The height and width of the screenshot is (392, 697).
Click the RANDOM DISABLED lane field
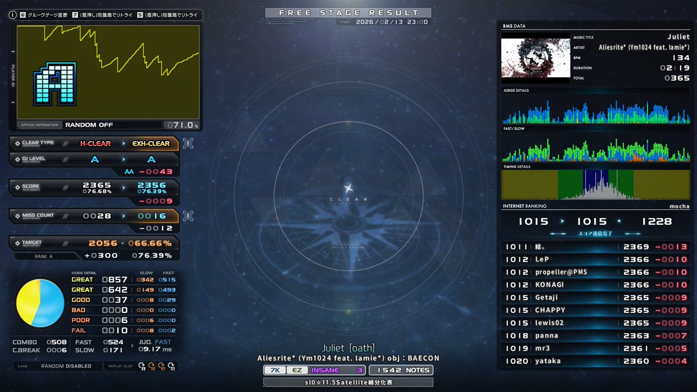pyautogui.click(x=66, y=366)
